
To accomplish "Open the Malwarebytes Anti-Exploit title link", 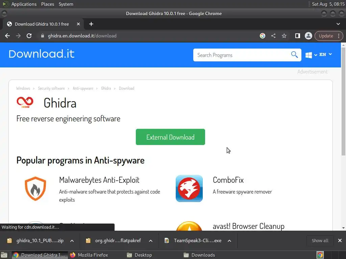I will (x=99, y=180).
